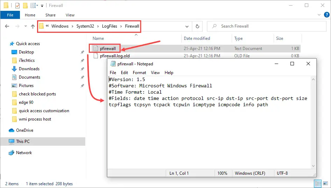Click the pin icon beside iTechtics
This screenshot has width=331, height=188.
pyautogui.click(x=82, y=60)
